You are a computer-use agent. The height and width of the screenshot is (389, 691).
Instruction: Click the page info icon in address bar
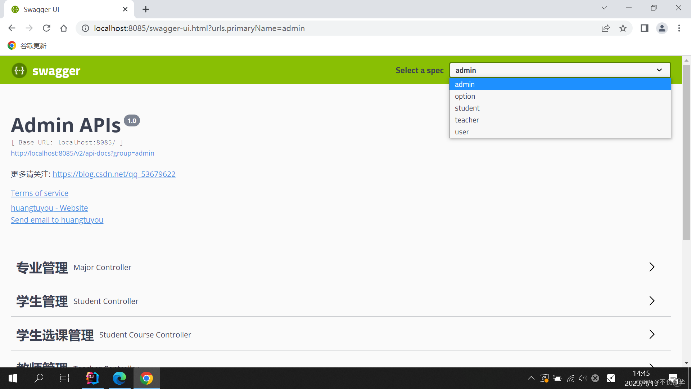[x=85, y=28]
